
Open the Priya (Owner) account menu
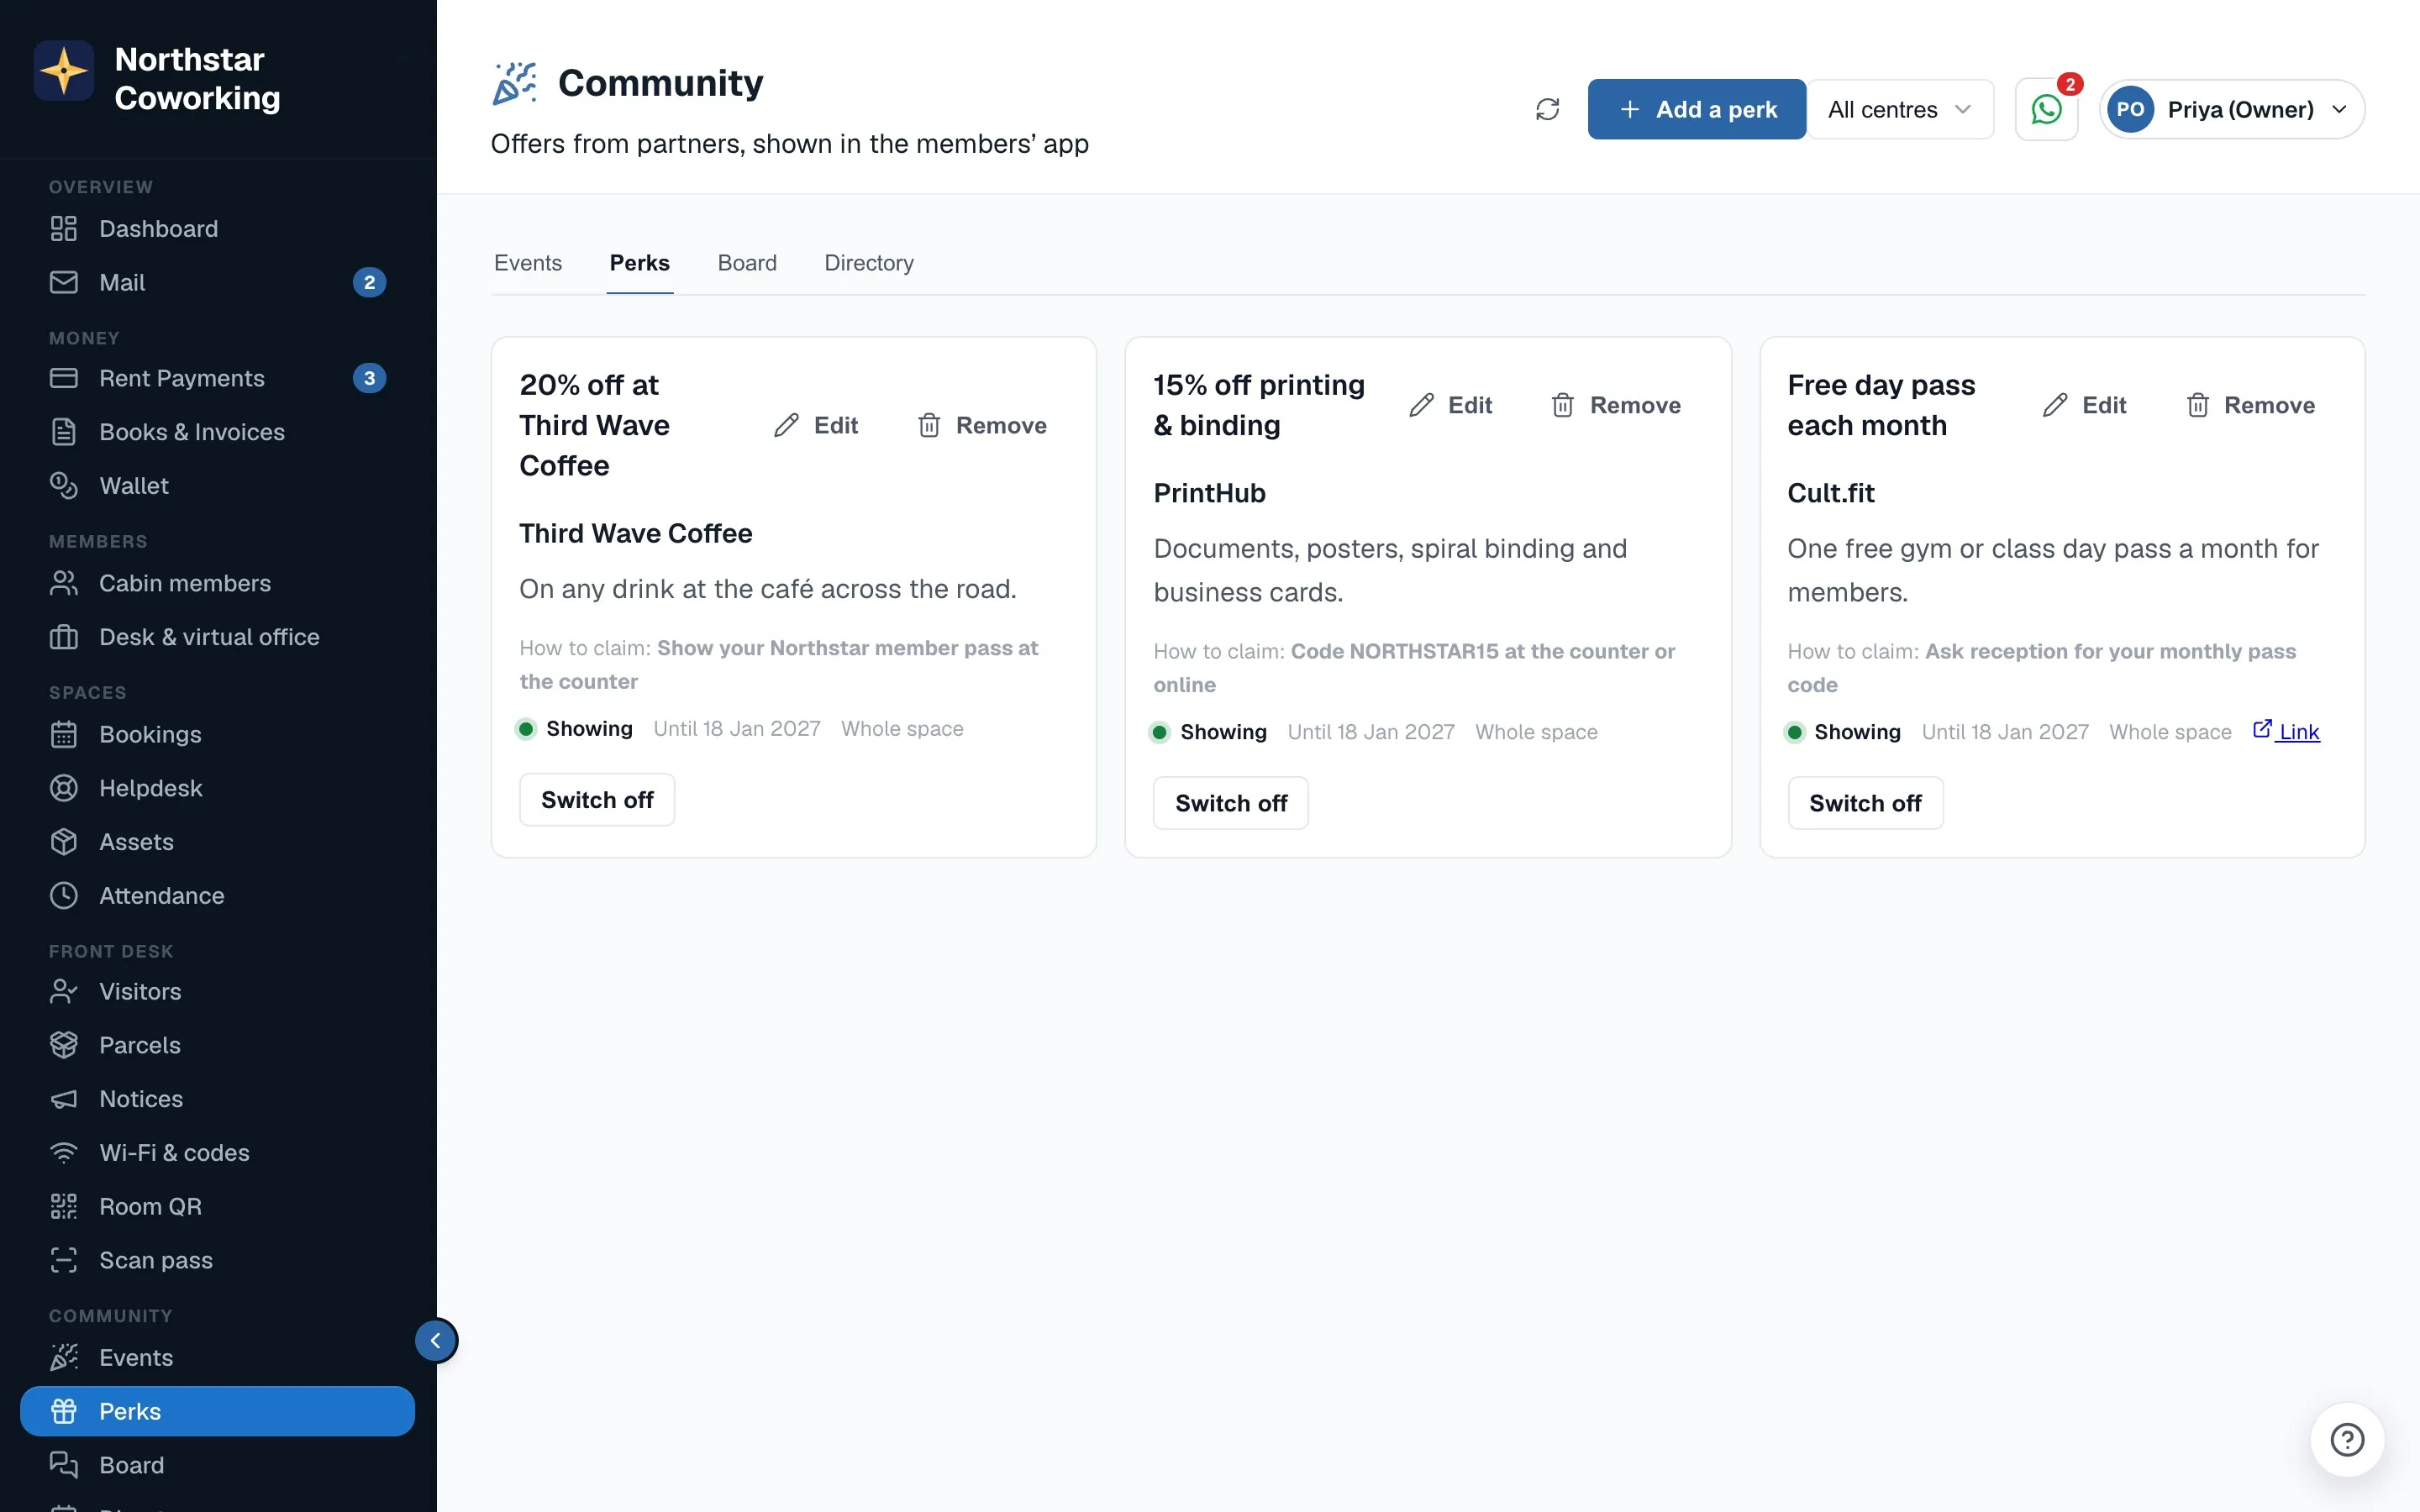[x=2232, y=109]
